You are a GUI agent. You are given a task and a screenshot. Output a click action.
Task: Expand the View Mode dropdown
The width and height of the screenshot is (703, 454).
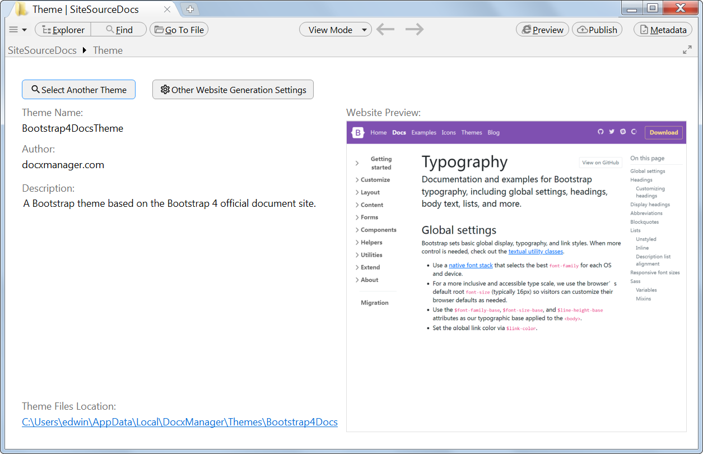point(336,30)
